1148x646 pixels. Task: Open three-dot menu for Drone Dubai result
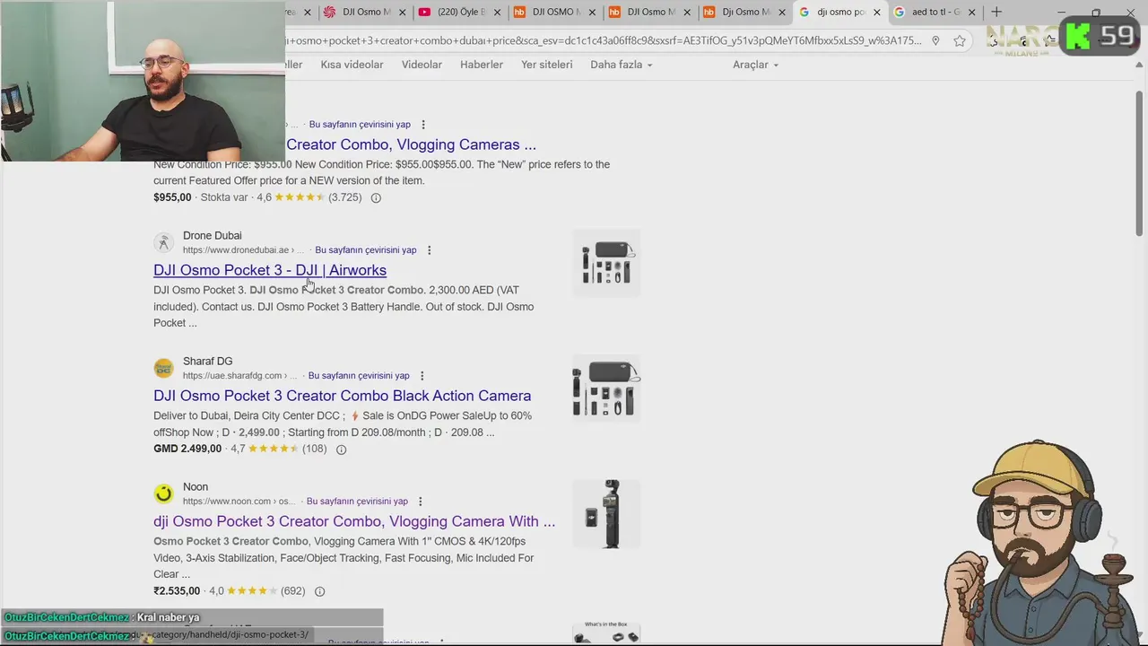pyautogui.click(x=429, y=250)
